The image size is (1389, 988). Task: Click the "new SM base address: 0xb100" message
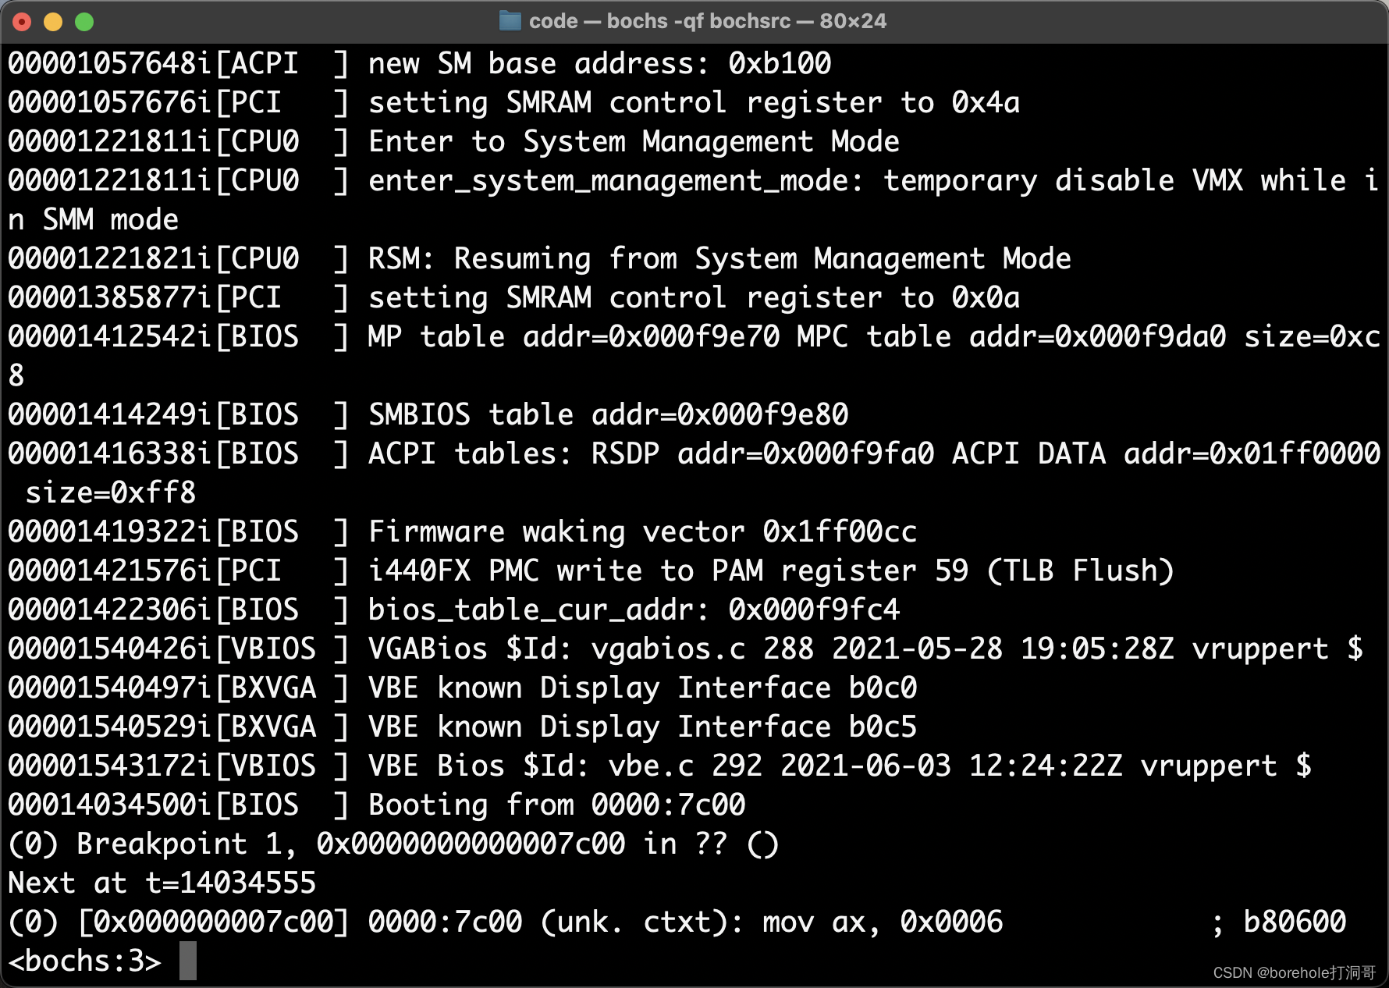coord(599,63)
